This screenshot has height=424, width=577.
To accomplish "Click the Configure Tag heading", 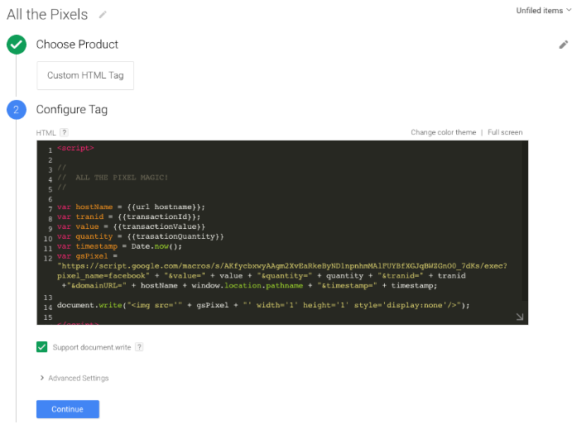I will point(72,109).
